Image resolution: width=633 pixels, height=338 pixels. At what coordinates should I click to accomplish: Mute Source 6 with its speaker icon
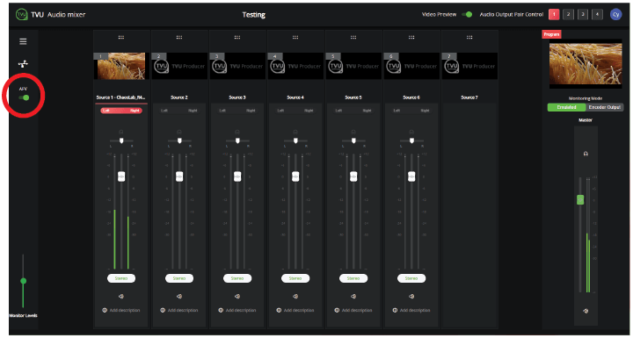pos(411,297)
